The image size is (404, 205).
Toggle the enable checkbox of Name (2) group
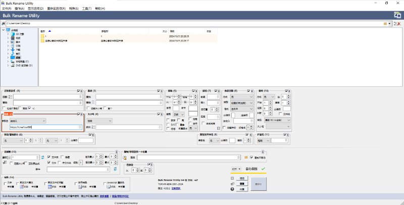point(79,114)
